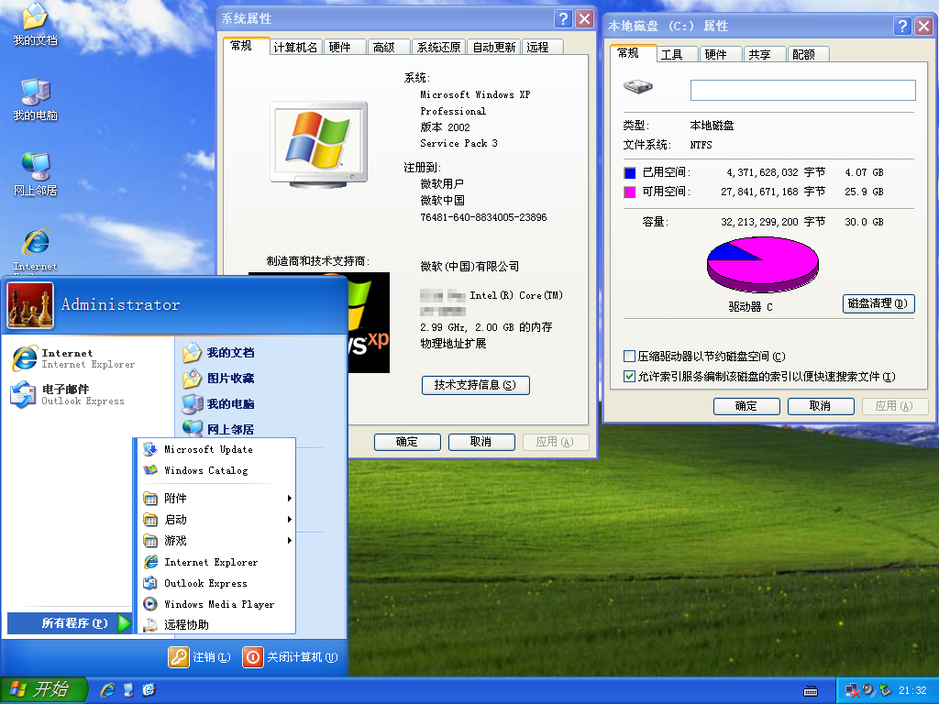The image size is (939, 704).
Task: Click 确定 in 系统属性 dialog
Action: click(407, 442)
